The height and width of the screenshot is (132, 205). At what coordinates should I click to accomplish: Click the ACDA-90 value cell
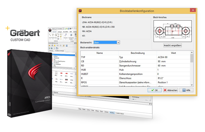coord(173,57)
